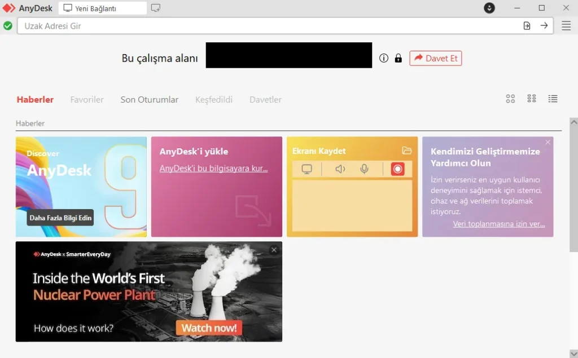
Task: Open the new session tab icon
Action: coord(156,8)
